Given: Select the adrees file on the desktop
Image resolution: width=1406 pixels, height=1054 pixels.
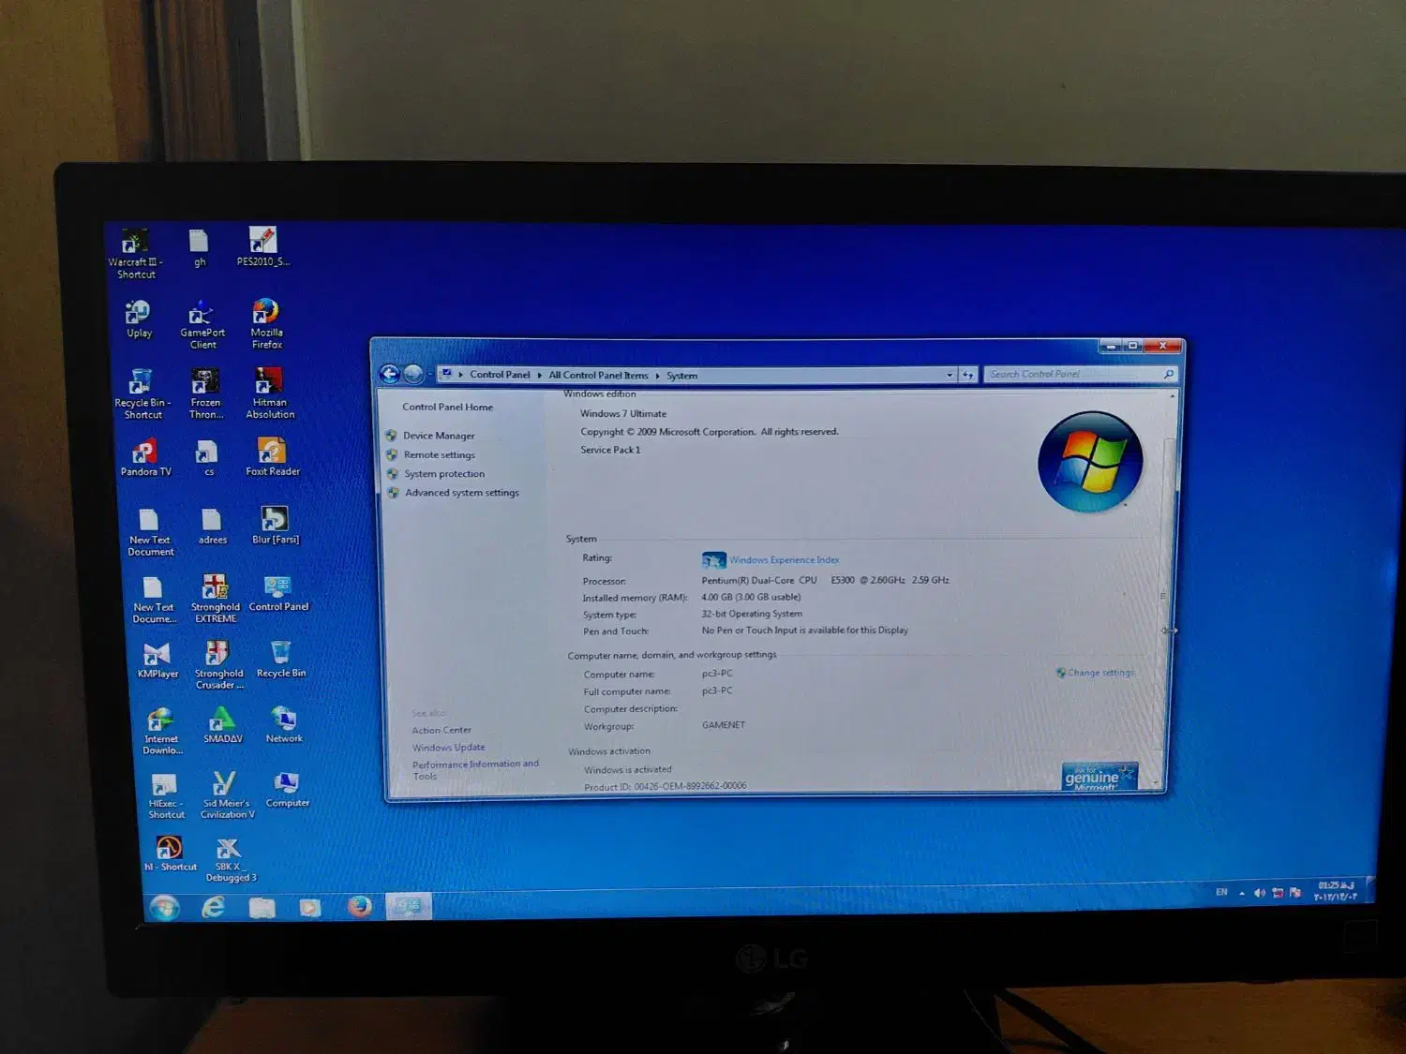Looking at the screenshot, I should click(212, 526).
